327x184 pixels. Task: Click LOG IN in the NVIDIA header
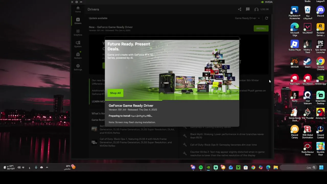pos(261,9)
